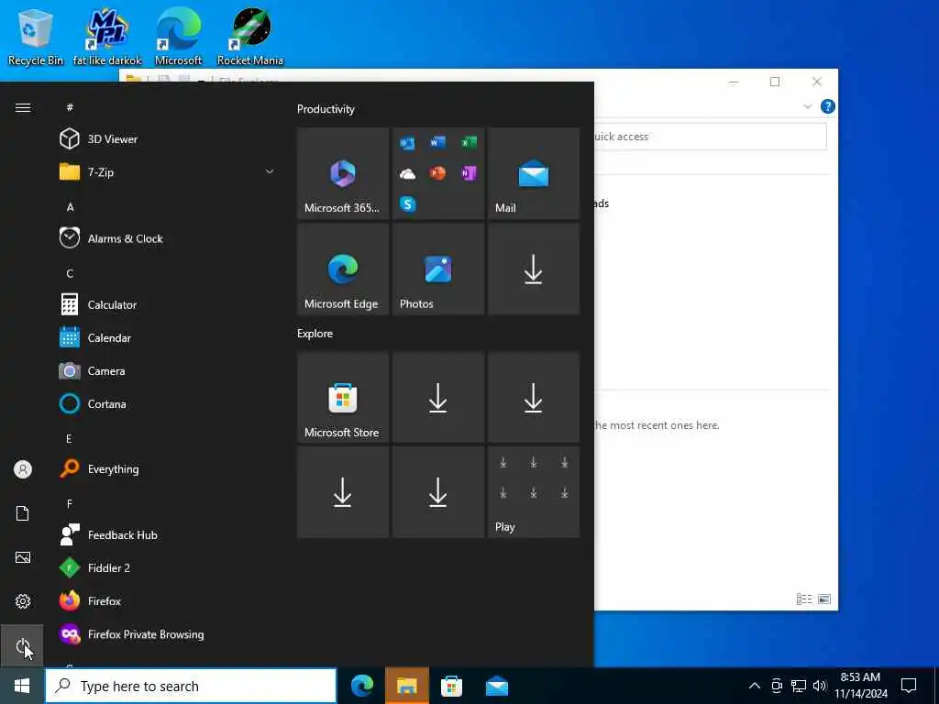Open Pictures from Start sidebar
Viewport: 939px width, 704px height.
coord(23,557)
